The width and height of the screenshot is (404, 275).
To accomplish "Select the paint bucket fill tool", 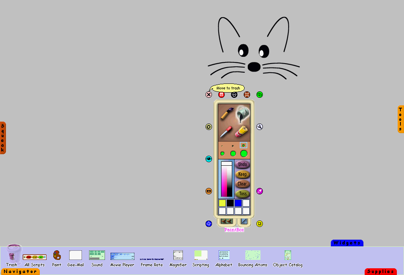I will [242, 114].
